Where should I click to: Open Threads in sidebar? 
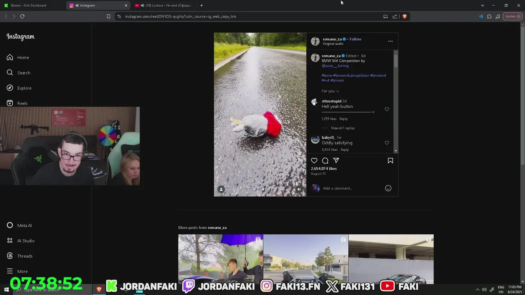point(19,256)
